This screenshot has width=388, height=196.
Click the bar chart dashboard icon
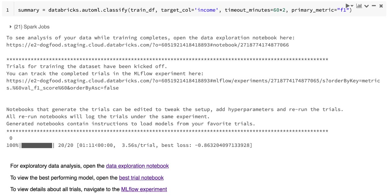coord(359,5)
